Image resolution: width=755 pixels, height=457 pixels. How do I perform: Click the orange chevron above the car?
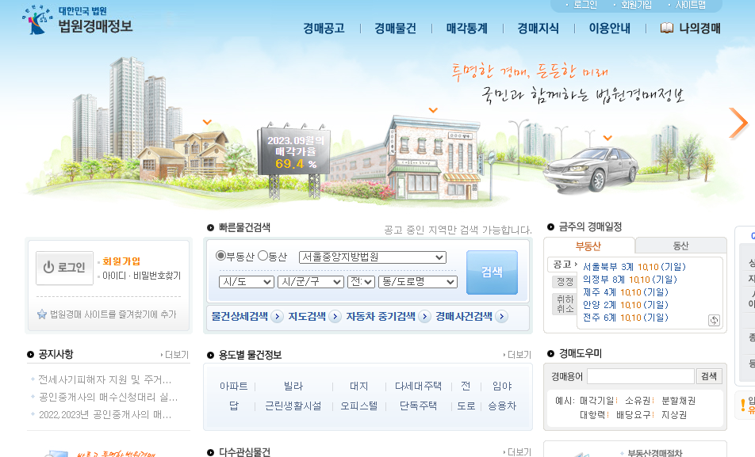[607, 138]
